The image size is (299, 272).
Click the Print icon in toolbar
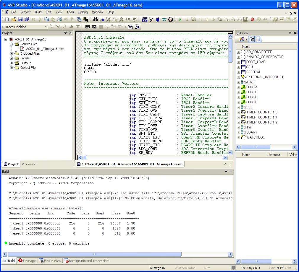point(59,19)
